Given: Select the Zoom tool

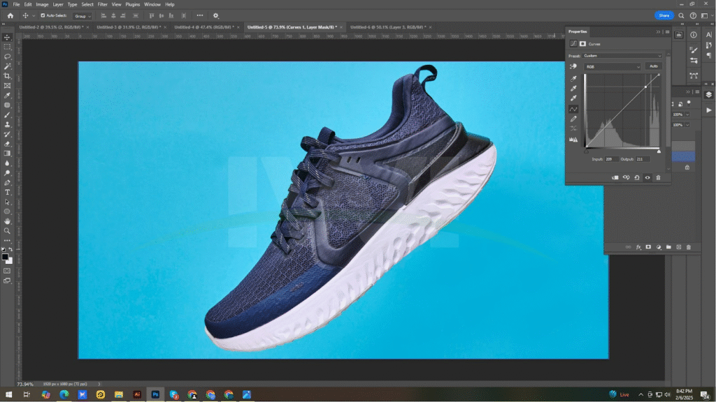Looking at the screenshot, I should coord(7,231).
